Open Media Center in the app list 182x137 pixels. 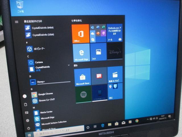pos(43,112)
